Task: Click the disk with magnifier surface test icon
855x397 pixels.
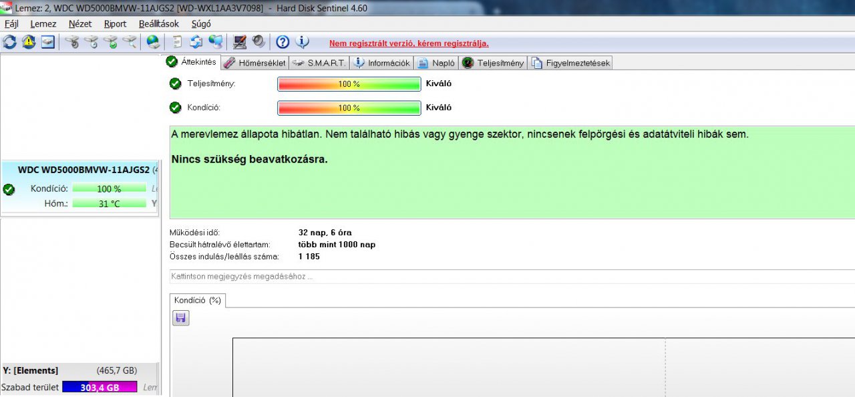Action: [x=130, y=42]
